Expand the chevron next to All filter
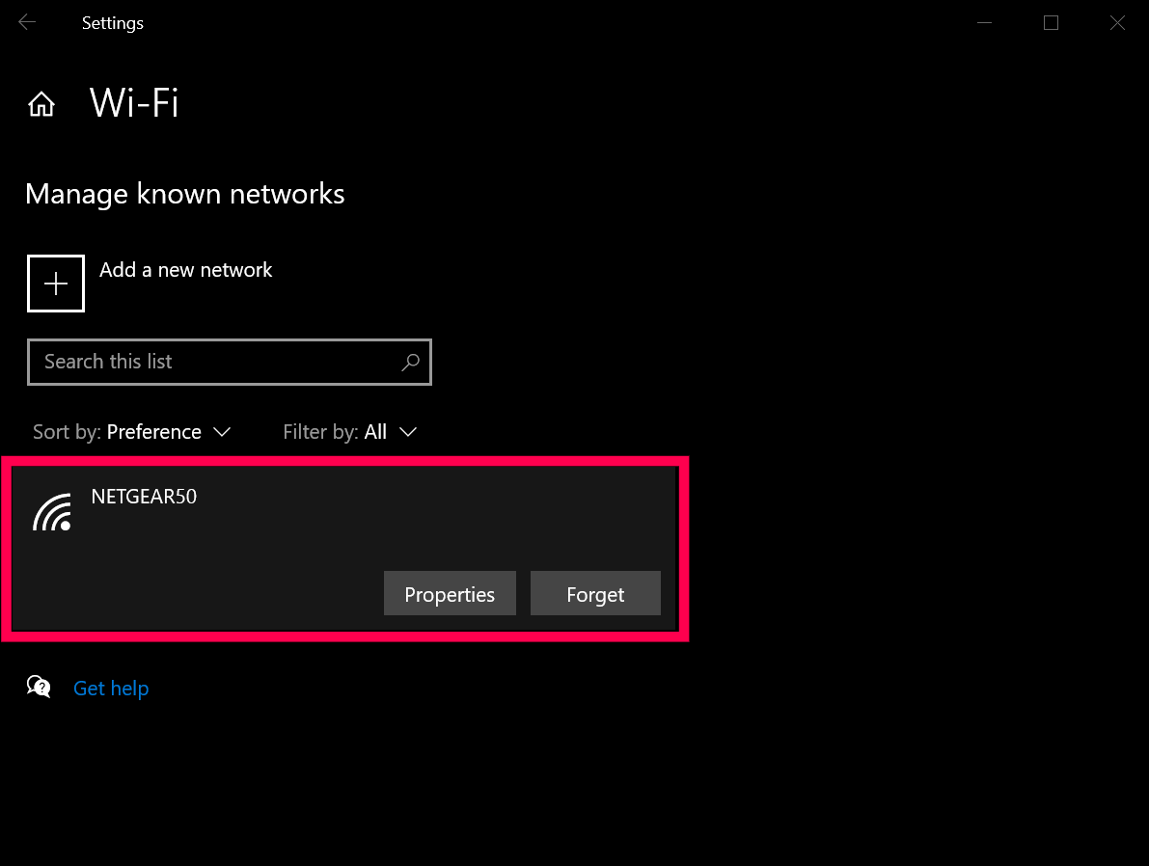 (x=408, y=432)
